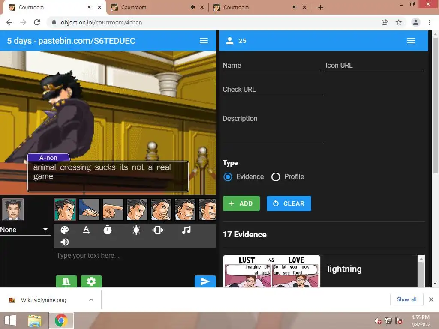Viewport: 439px width, 329px height.
Task: Click the '17 Evidence' heading
Action: coord(244,234)
